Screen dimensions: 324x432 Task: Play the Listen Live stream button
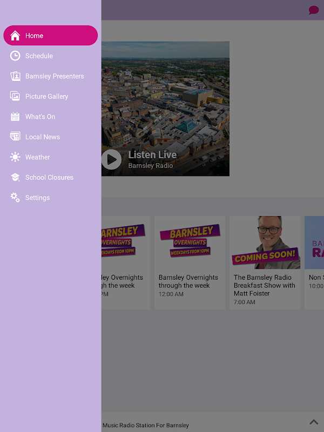coord(112,159)
